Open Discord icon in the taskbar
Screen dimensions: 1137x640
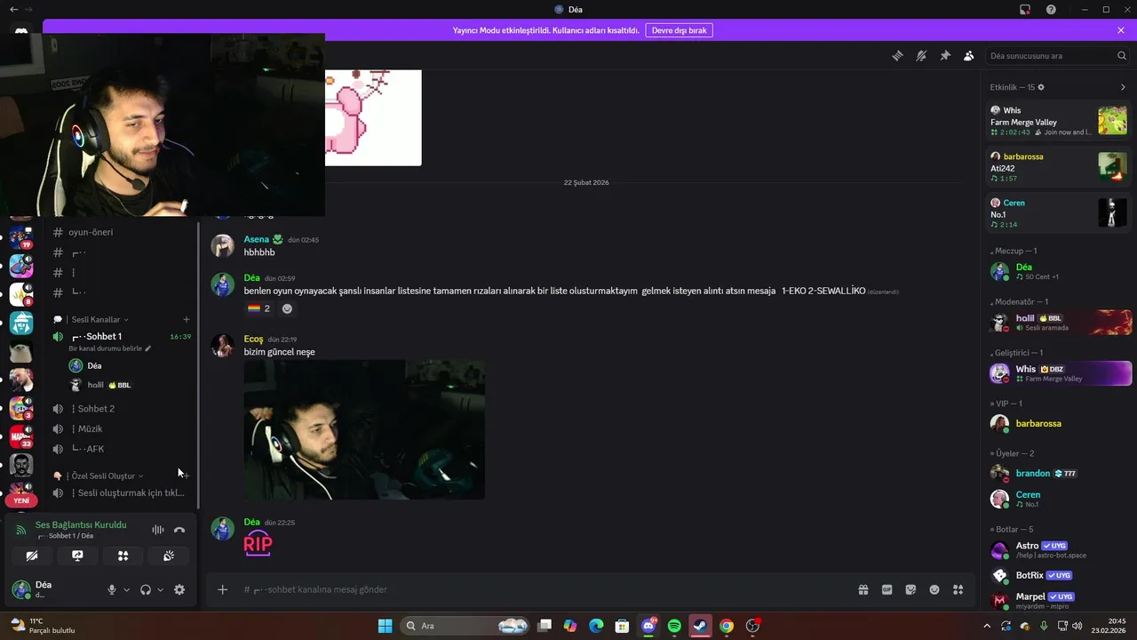coord(648,626)
